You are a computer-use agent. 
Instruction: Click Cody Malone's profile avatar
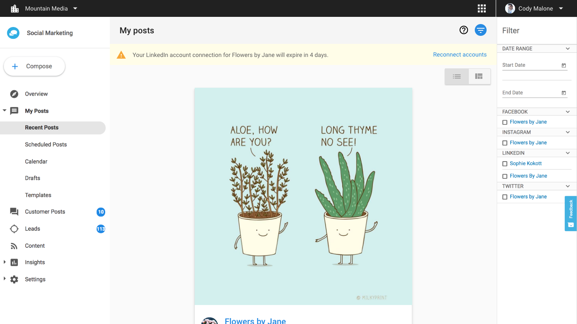(510, 8)
